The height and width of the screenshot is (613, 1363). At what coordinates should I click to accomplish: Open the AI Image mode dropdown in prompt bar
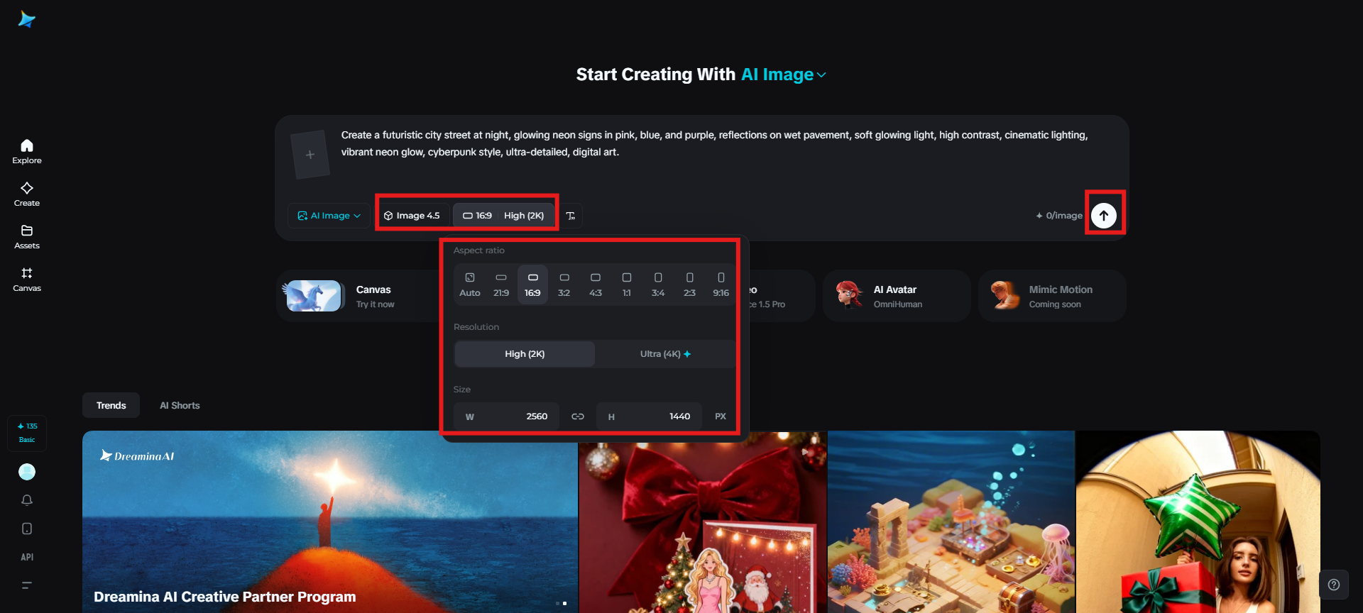tap(329, 216)
